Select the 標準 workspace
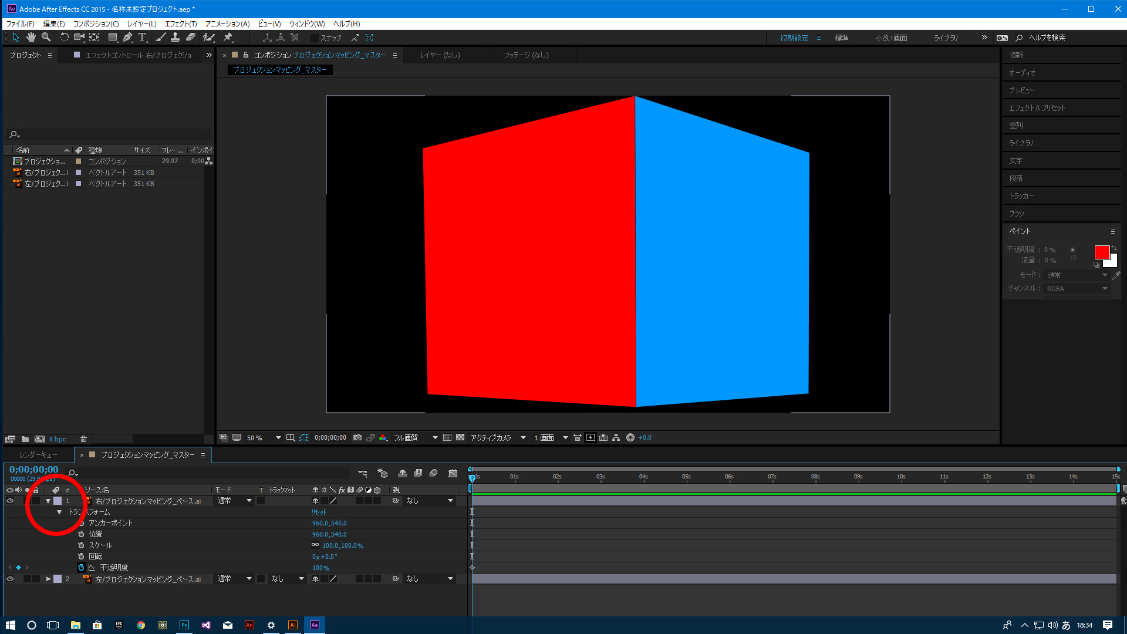Screen dimensions: 1127x634 pyautogui.click(x=842, y=38)
